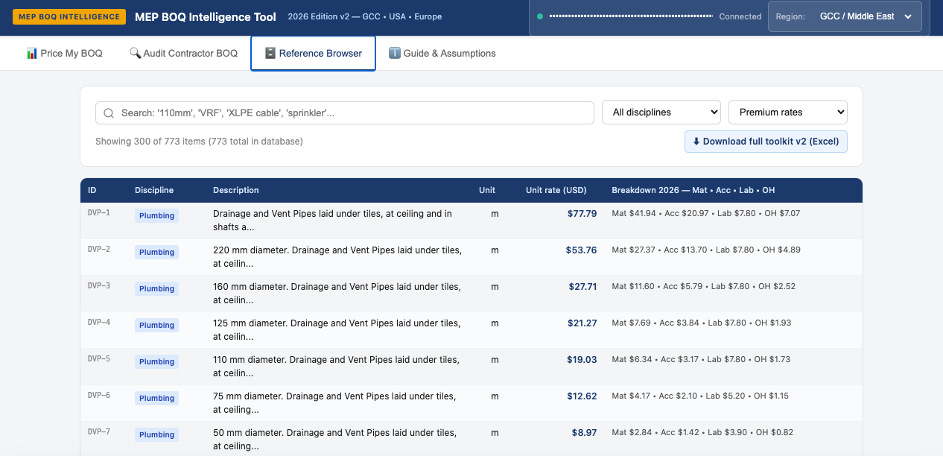Click the download arrow icon on toolkit button
The image size is (943, 456).
[x=696, y=142]
